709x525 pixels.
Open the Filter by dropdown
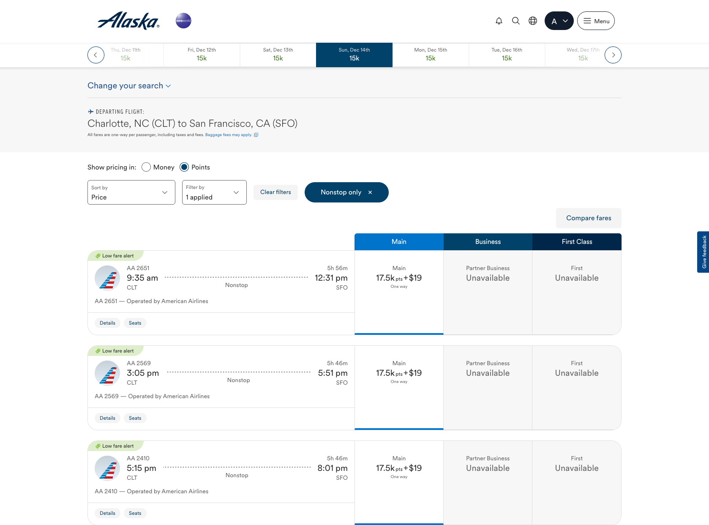click(214, 192)
